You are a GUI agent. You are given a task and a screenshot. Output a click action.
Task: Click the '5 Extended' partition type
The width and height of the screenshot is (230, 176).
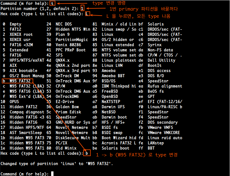pos(16,50)
